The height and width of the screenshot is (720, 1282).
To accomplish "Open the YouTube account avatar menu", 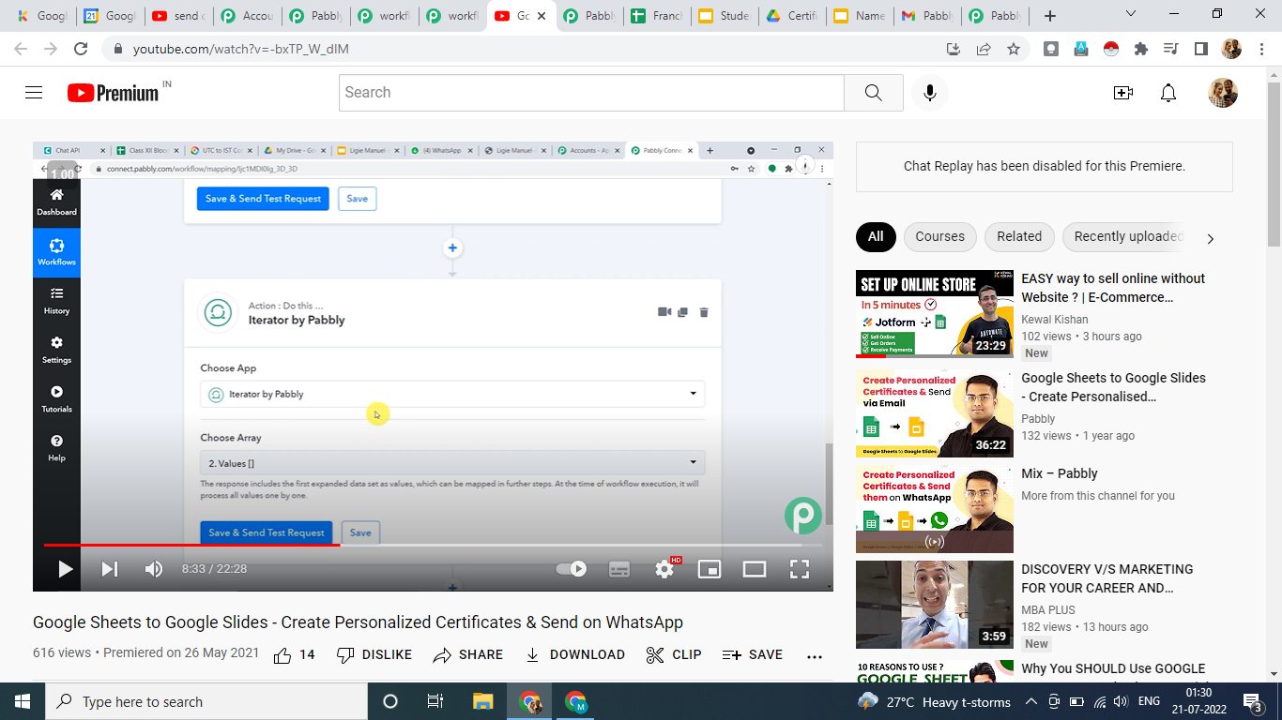I will tap(1223, 93).
